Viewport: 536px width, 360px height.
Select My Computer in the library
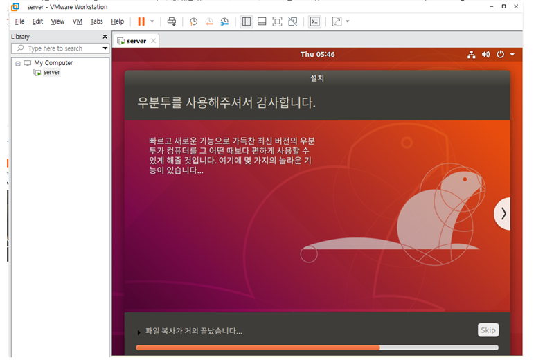click(x=53, y=63)
